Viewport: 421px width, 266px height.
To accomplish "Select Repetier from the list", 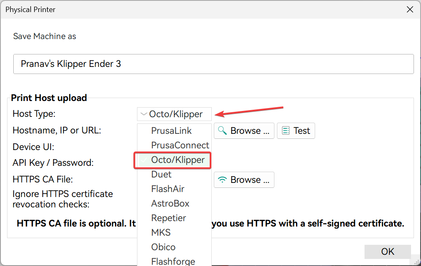I will [174, 218].
